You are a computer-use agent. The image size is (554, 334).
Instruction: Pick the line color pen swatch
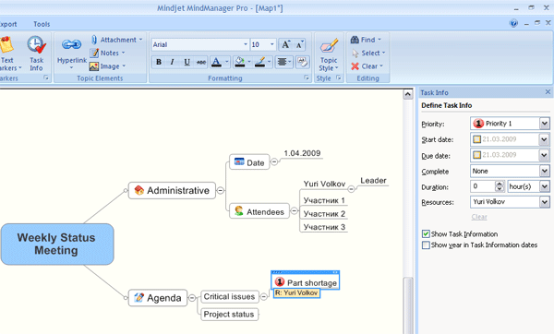click(x=260, y=62)
